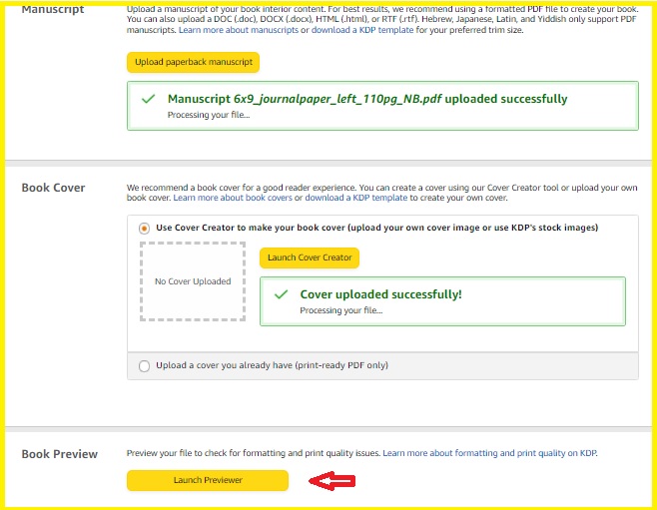Open Learn more about book covers link
657x510 pixels.
point(233,198)
